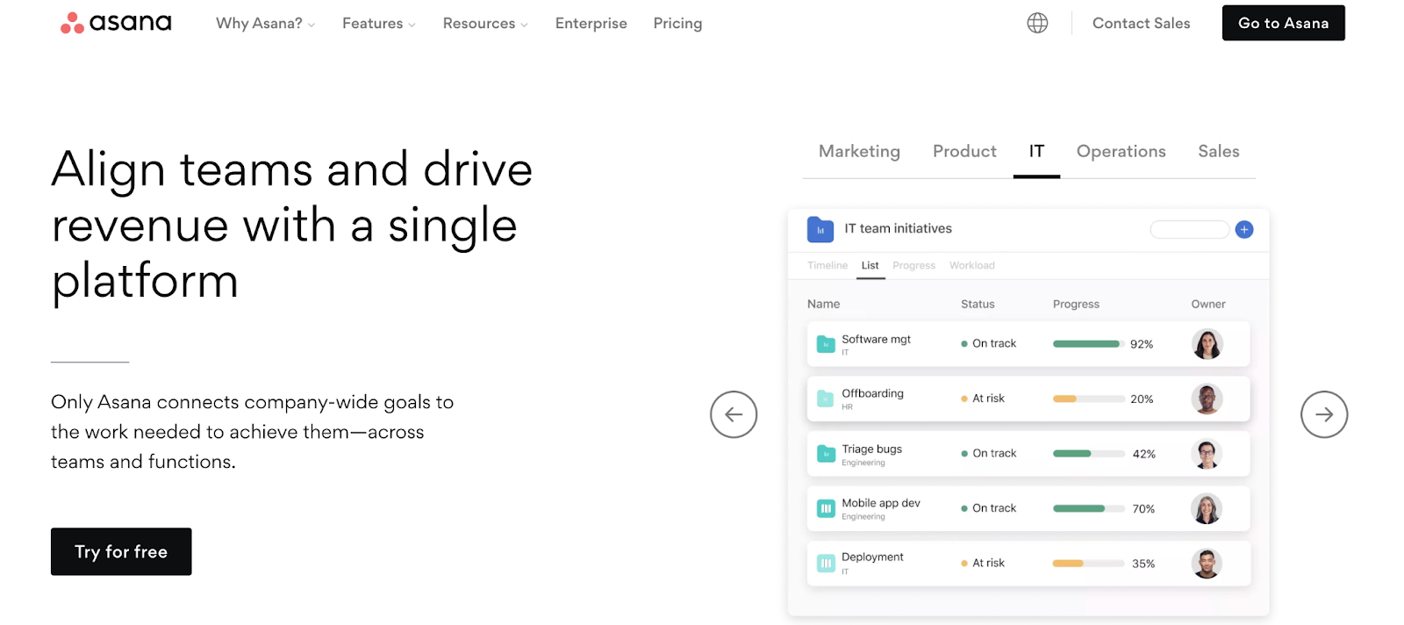Click the Deployment project name

pyautogui.click(x=872, y=557)
